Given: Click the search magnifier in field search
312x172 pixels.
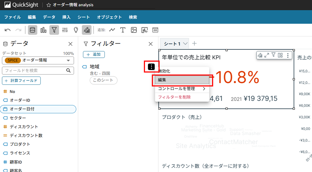Looking at the screenshot, I should 68,70.
